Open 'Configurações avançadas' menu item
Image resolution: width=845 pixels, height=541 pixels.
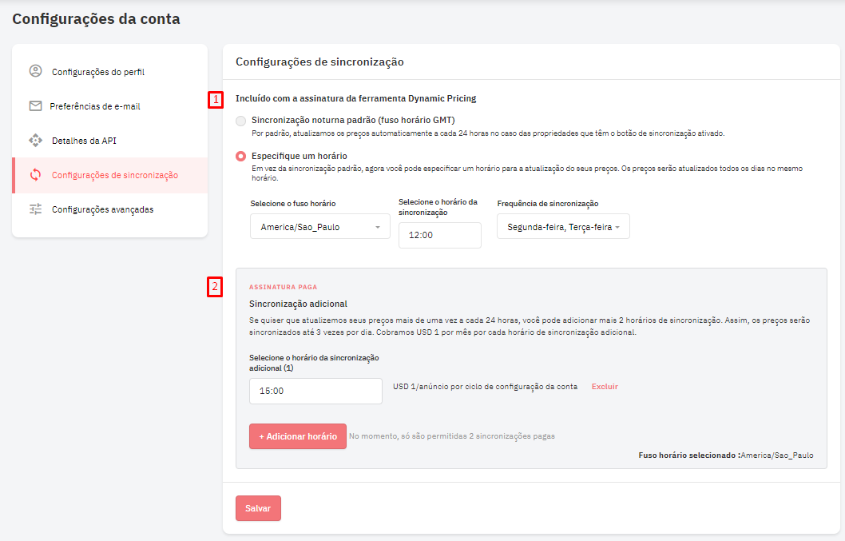coord(103,210)
